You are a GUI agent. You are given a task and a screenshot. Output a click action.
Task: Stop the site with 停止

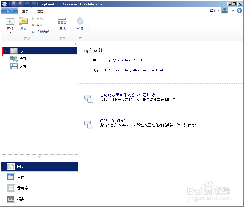(37, 25)
